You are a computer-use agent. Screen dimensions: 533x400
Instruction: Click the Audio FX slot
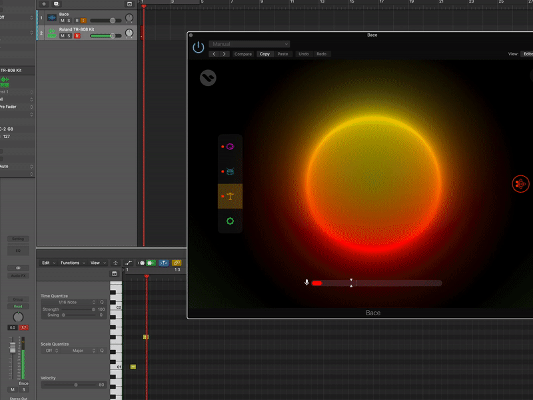tap(18, 276)
